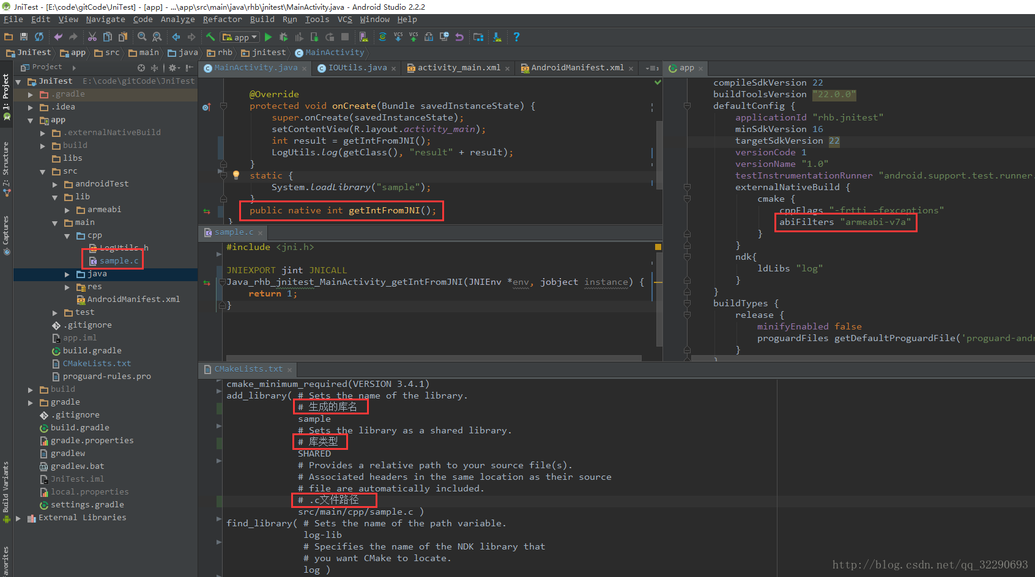1035x577 pixels.
Task: Click the Cut scissors icon
Action: [x=92, y=37]
